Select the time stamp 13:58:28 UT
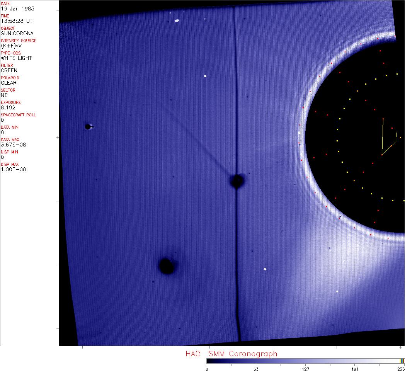 pos(16,21)
